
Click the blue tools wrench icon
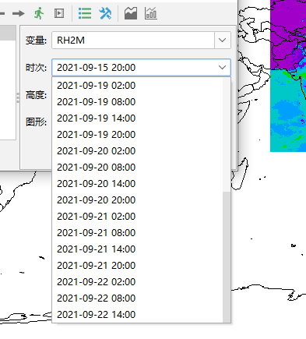(x=105, y=13)
